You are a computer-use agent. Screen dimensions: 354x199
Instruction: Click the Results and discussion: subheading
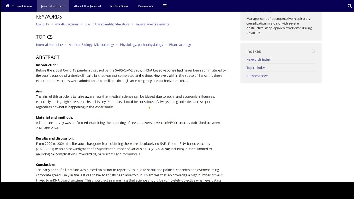[55, 138]
